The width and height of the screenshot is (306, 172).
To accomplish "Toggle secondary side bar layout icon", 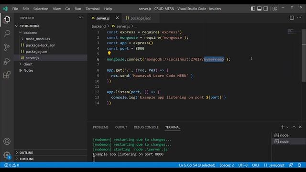I will (266, 9).
